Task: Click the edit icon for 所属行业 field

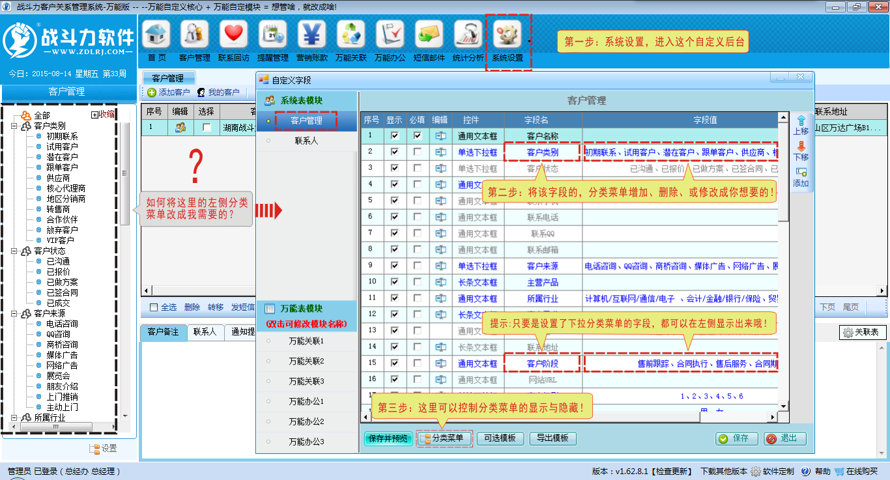Action: [441, 299]
